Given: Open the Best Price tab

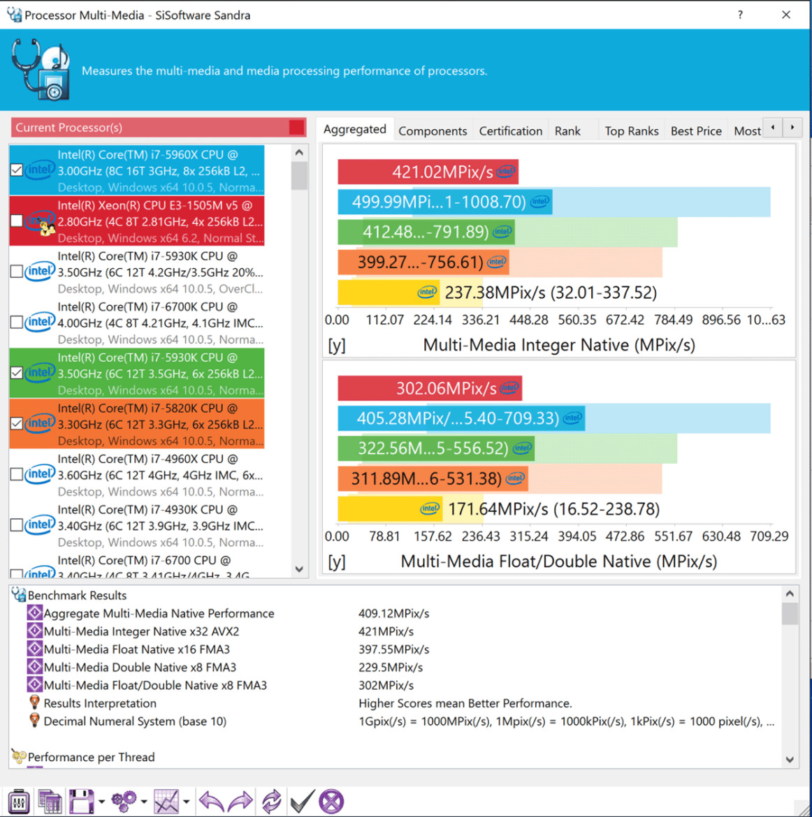Looking at the screenshot, I should click(696, 131).
